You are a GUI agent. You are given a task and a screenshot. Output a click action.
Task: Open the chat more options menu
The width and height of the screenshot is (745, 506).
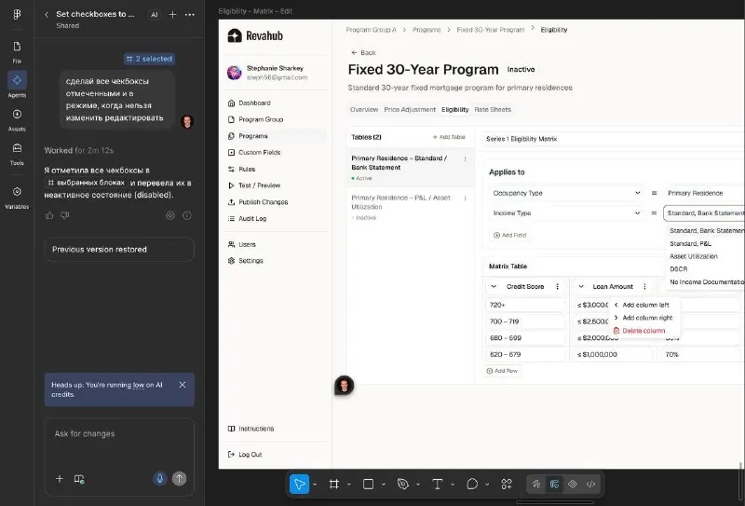(x=190, y=15)
